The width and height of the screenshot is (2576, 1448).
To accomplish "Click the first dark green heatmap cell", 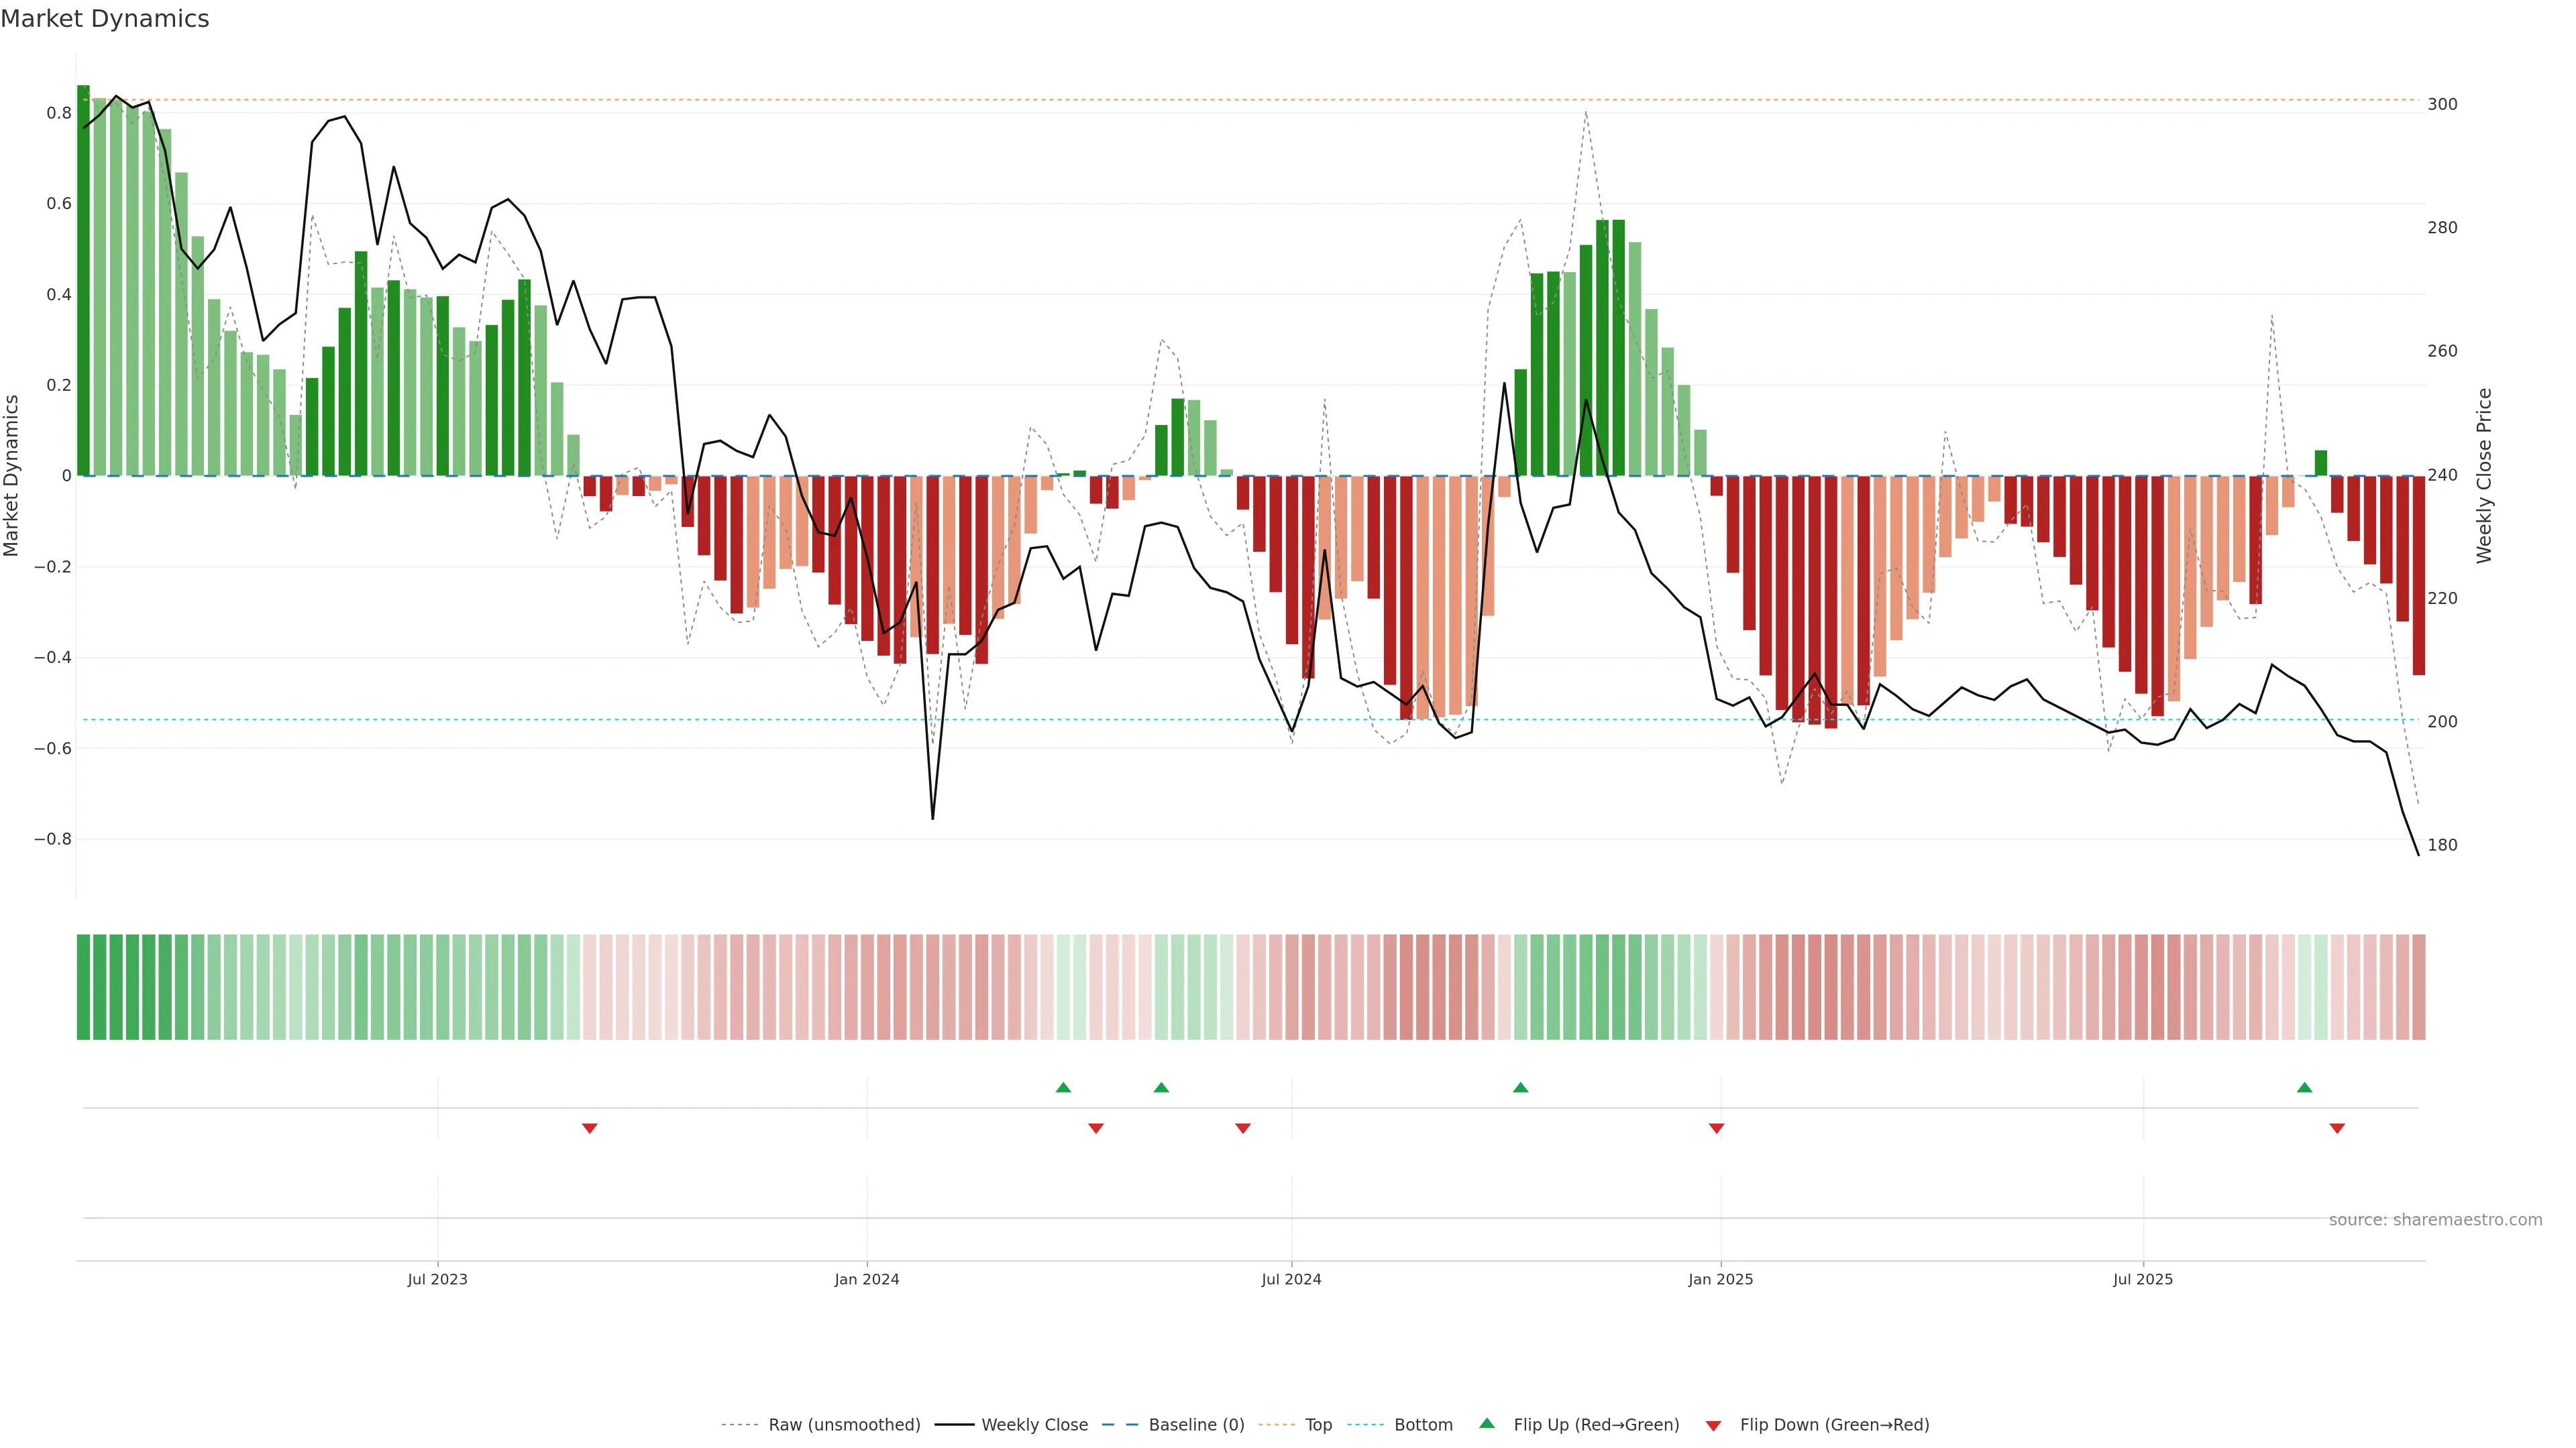I will pos(83,987).
